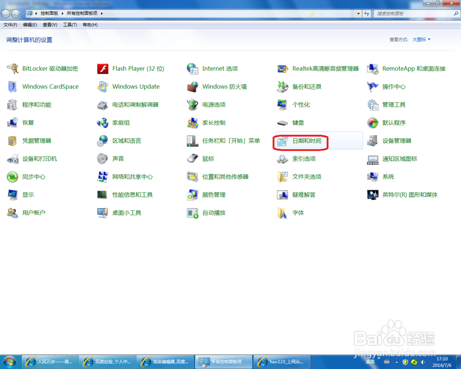The height and width of the screenshot is (369, 461).
Task: Open the 日期和时间 calendar icon
Action: pyautogui.click(x=283, y=141)
